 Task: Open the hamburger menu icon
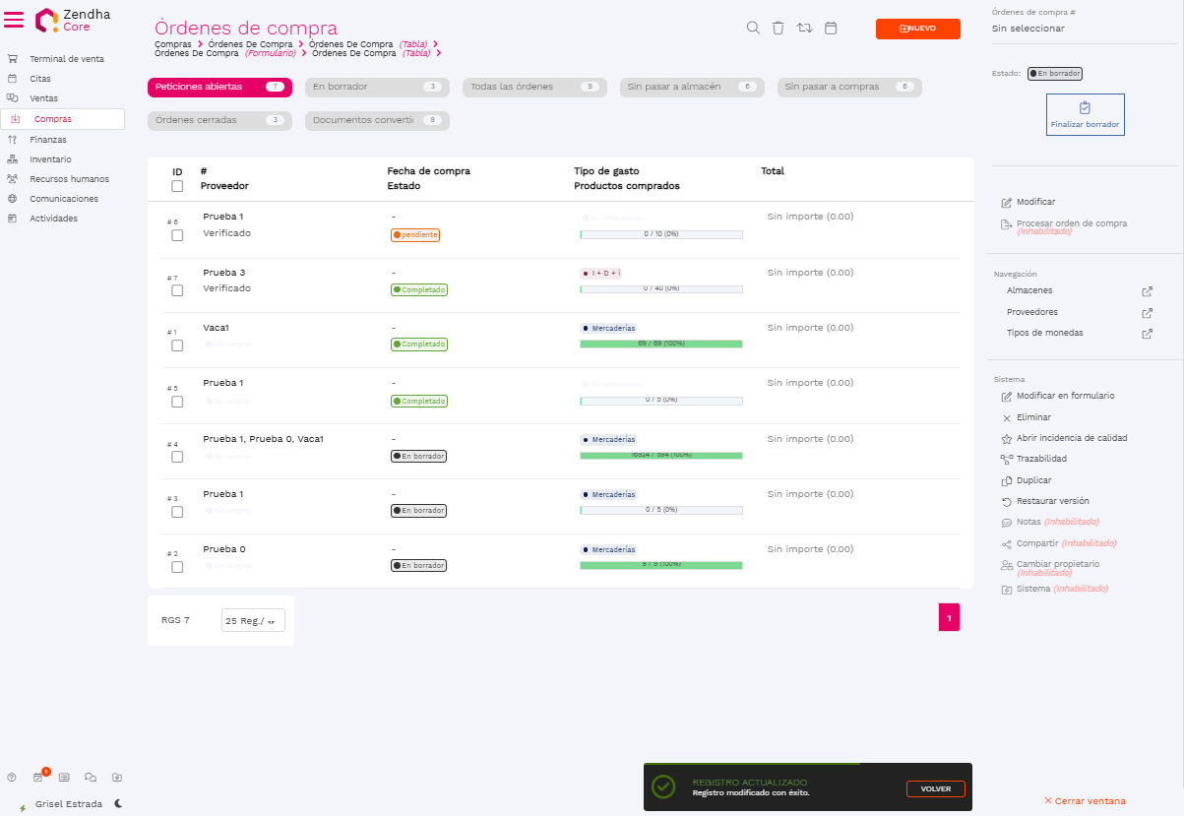15,20
